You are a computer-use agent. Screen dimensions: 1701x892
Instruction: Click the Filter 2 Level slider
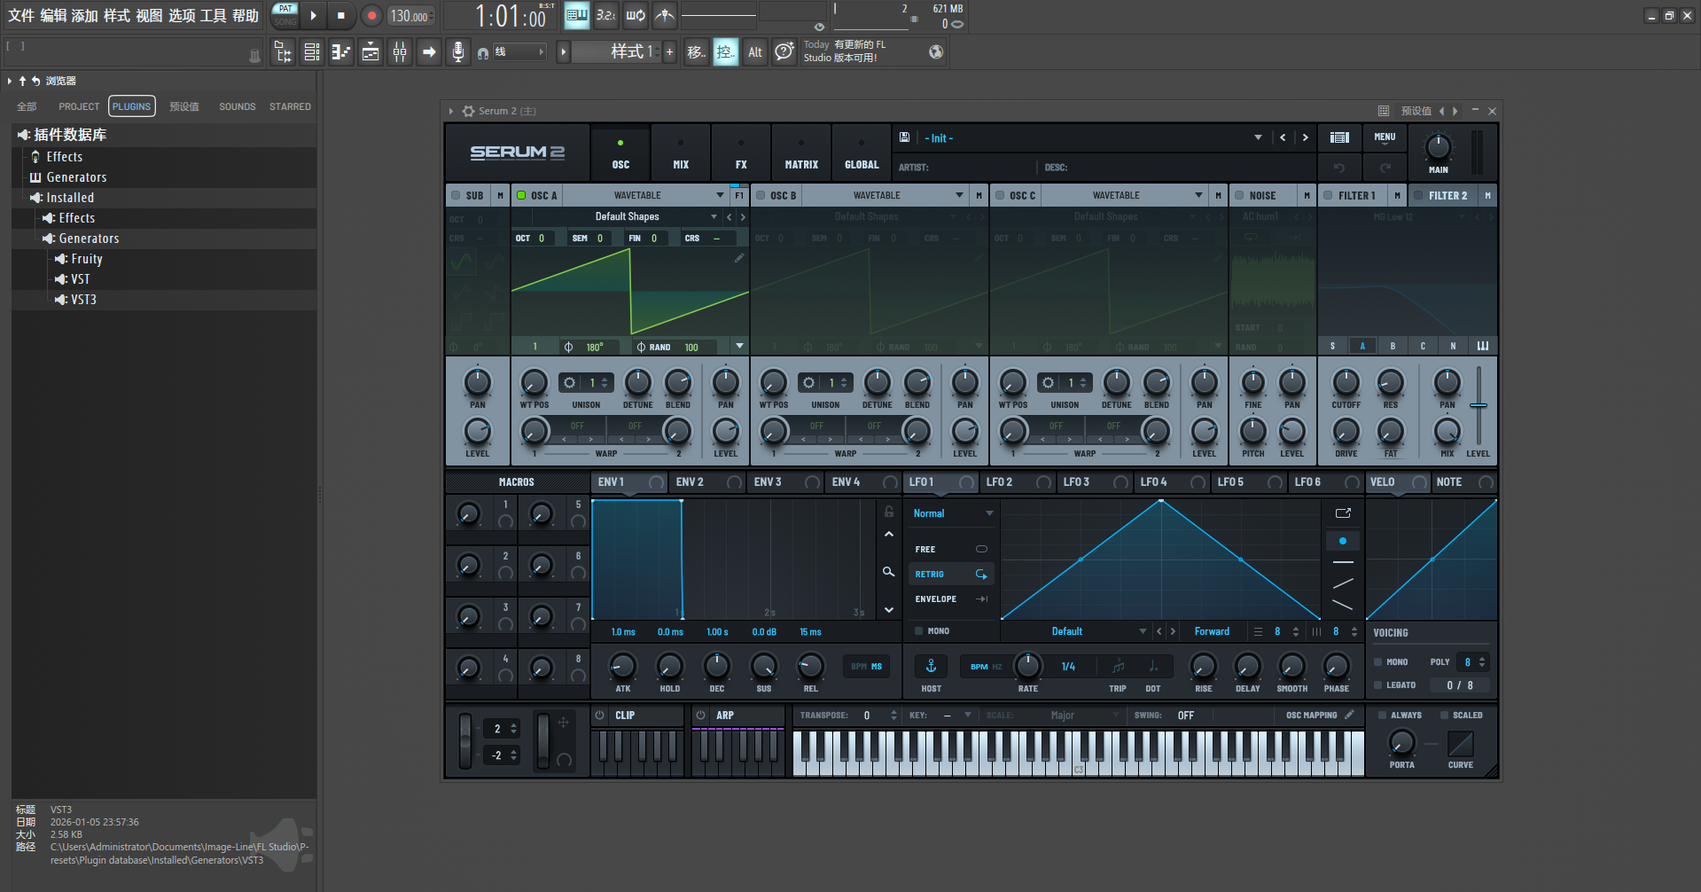click(x=1478, y=406)
